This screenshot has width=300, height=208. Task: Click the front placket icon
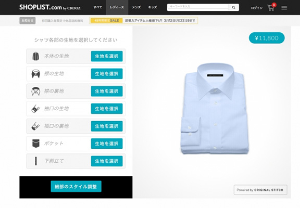(36, 161)
